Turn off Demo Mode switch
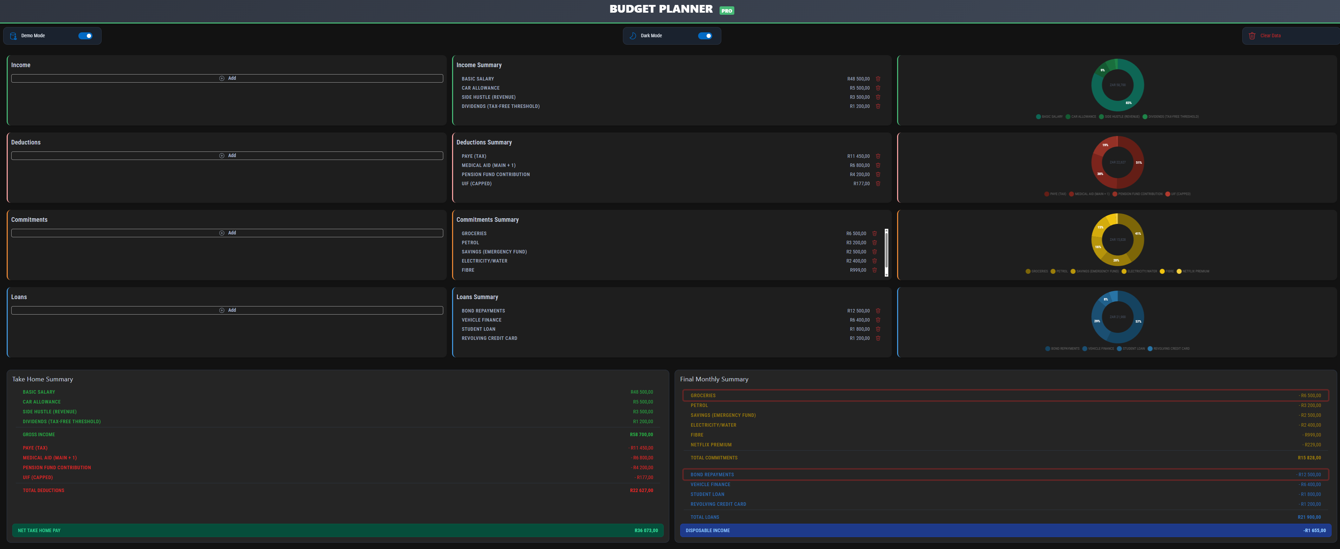 [x=85, y=36]
